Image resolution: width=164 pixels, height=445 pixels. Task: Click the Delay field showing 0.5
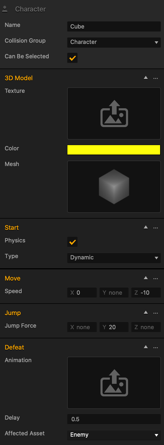click(114, 419)
